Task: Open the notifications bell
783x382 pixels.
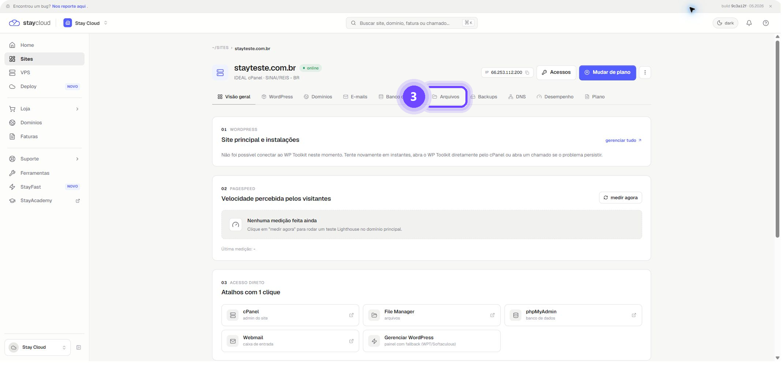Action: click(749, 23)
